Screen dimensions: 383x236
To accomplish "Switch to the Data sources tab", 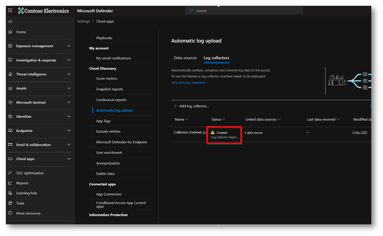I will point(185,58).
